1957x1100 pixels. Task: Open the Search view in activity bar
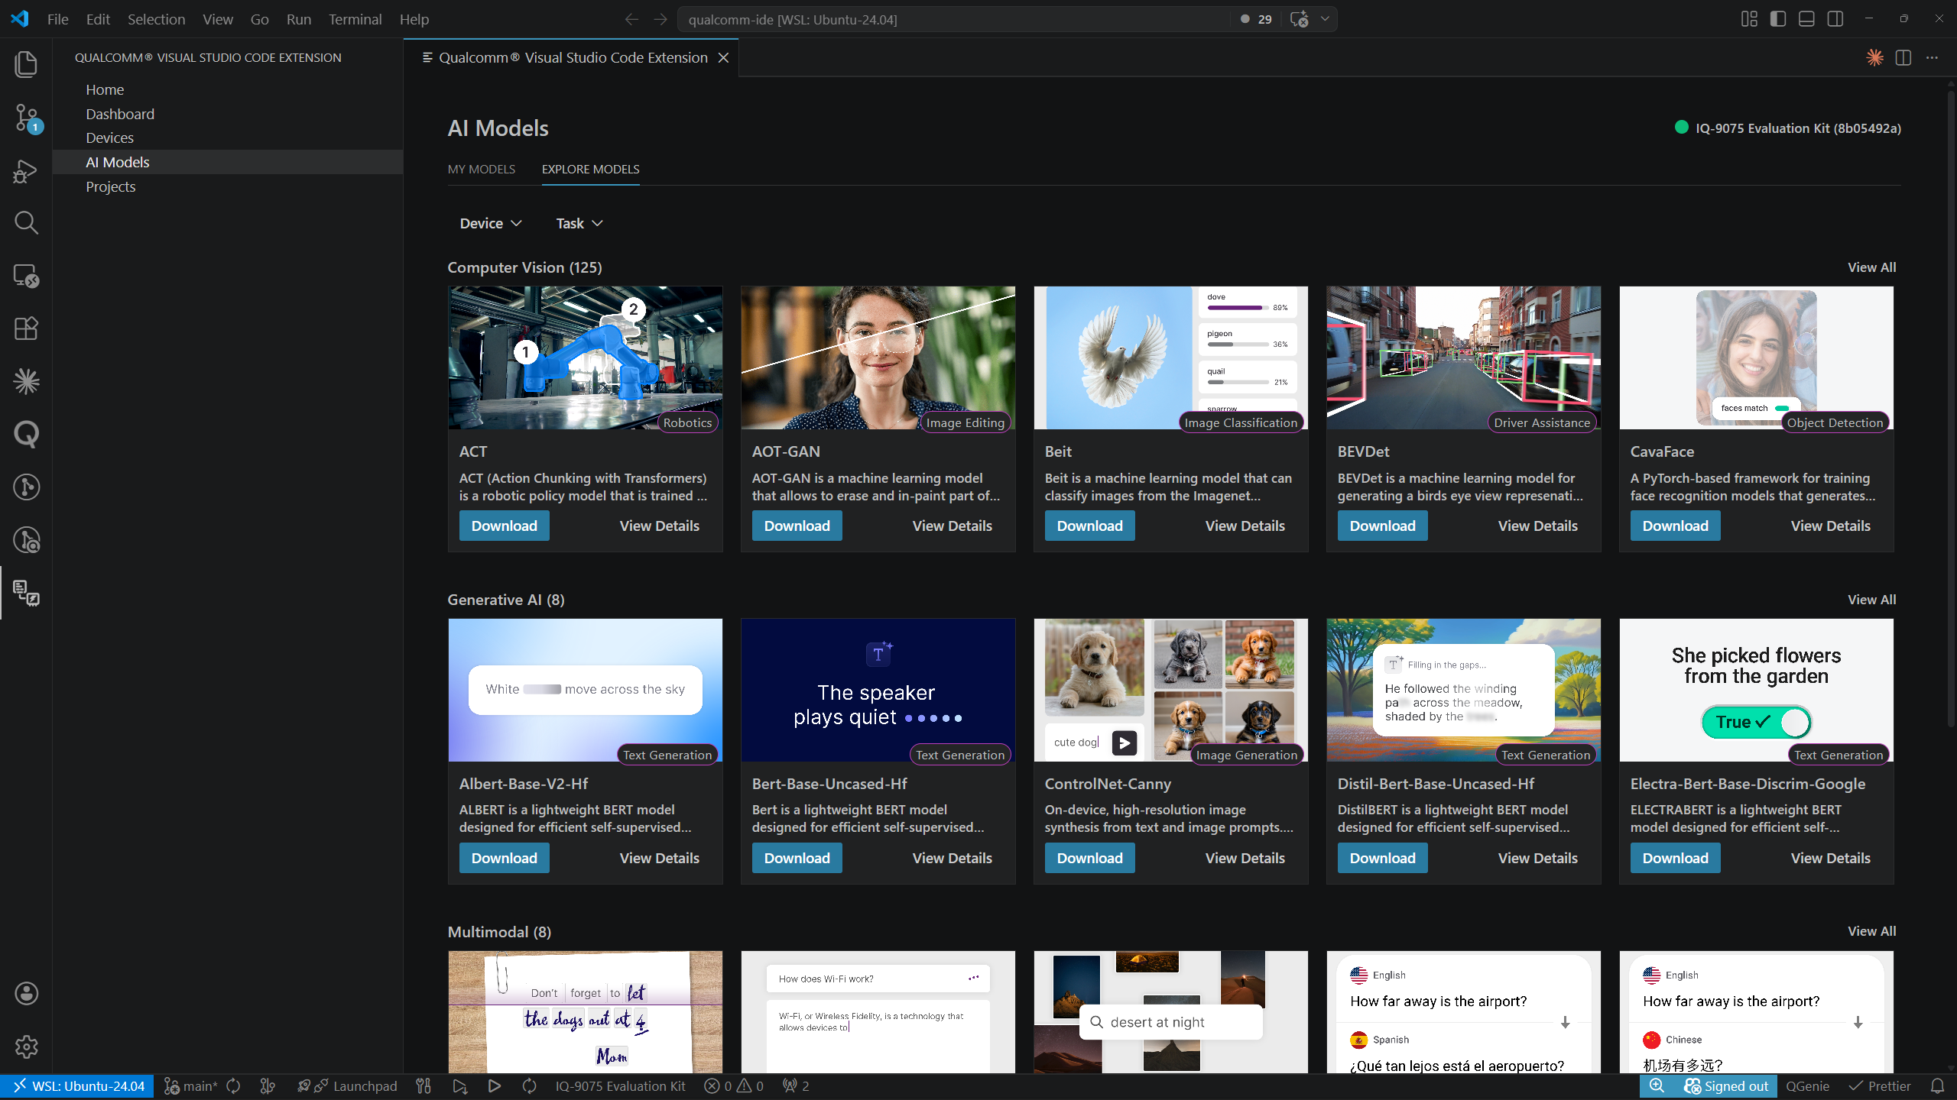[26, 223]
